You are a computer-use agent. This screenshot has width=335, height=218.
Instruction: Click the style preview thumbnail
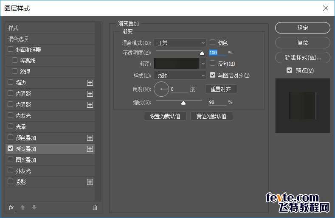click(303, 106)
